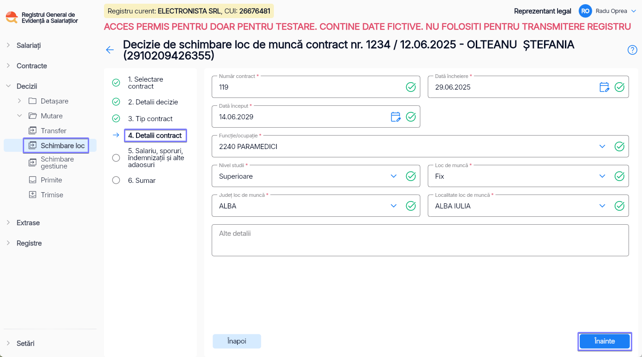
Task: Select step 6 Sumar radio circle
Action: coord(116,181)
